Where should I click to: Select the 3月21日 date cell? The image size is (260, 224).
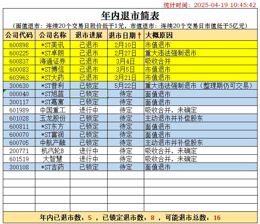point(126,77)
